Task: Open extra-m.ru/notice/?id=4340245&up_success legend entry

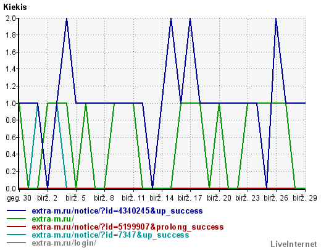Action: 117,211
